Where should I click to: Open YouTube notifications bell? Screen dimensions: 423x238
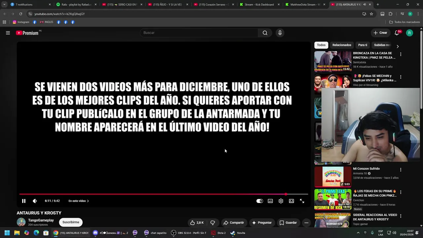tap(397, 33)
